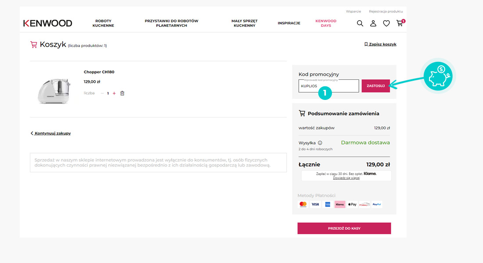483x263 pixels.
Task: Click the Darmowa dostawa text
Action: [365, 143]
